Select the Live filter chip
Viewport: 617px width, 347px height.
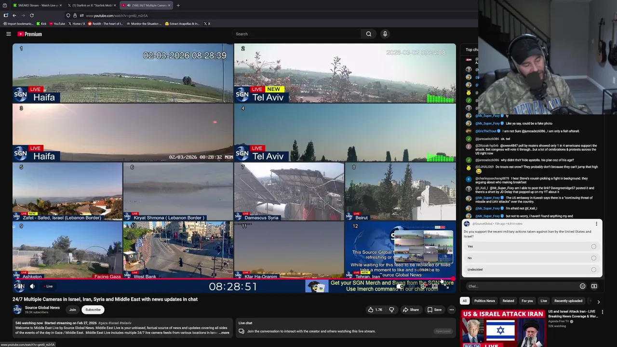coord(543,301)
